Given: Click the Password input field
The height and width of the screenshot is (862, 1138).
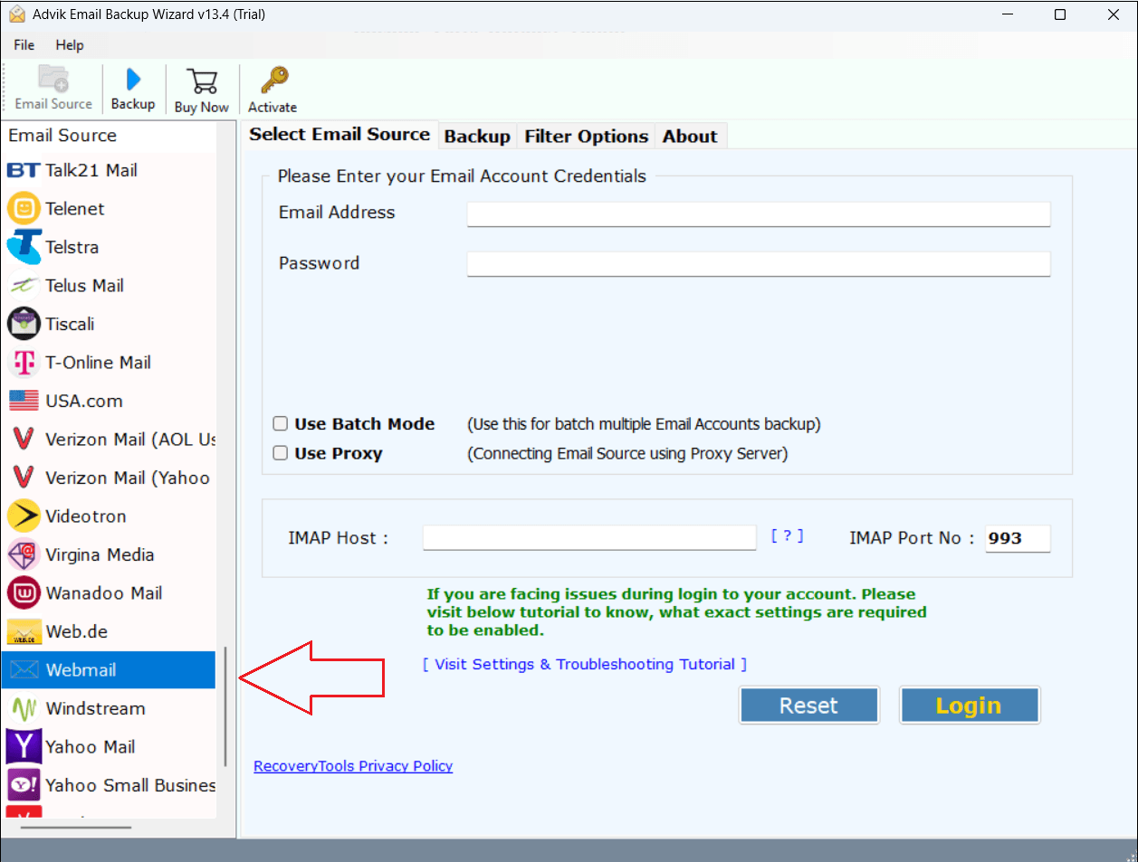Looking at the screenshot, I should click(x=759, y=264).
